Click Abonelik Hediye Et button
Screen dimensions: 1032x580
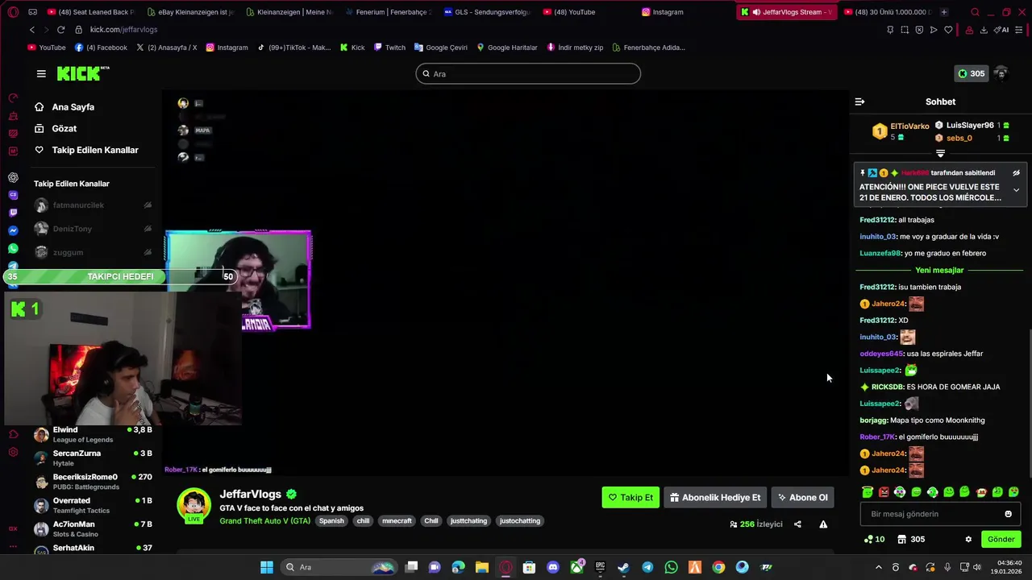714,497
